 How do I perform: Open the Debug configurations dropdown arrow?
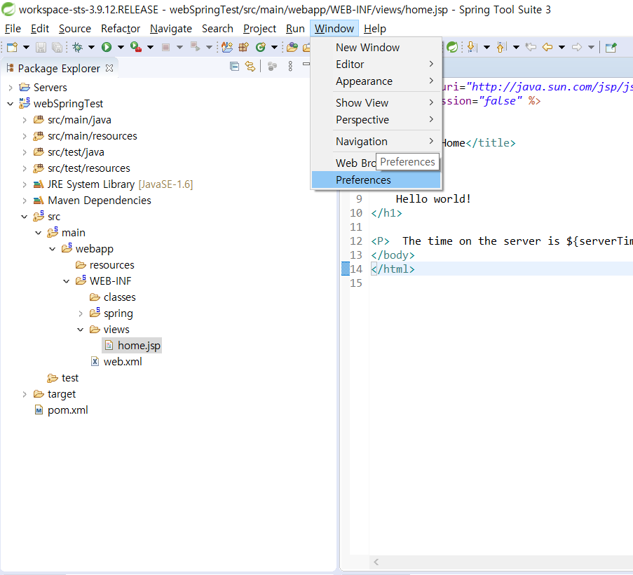click(x=91, y=47)
